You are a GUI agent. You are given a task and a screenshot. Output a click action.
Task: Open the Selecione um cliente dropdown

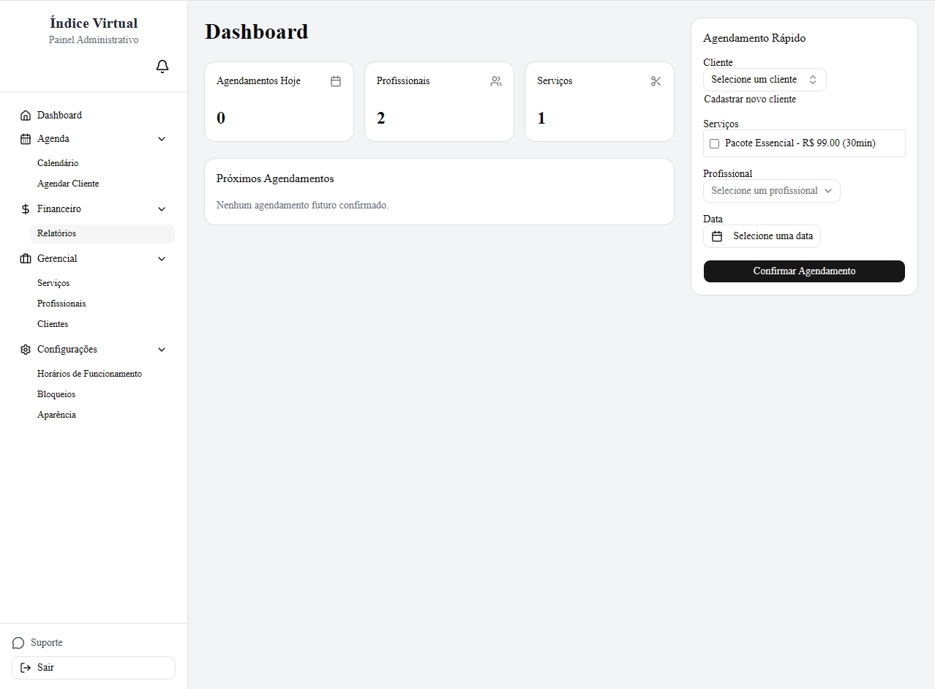click(x=764, y=80)
